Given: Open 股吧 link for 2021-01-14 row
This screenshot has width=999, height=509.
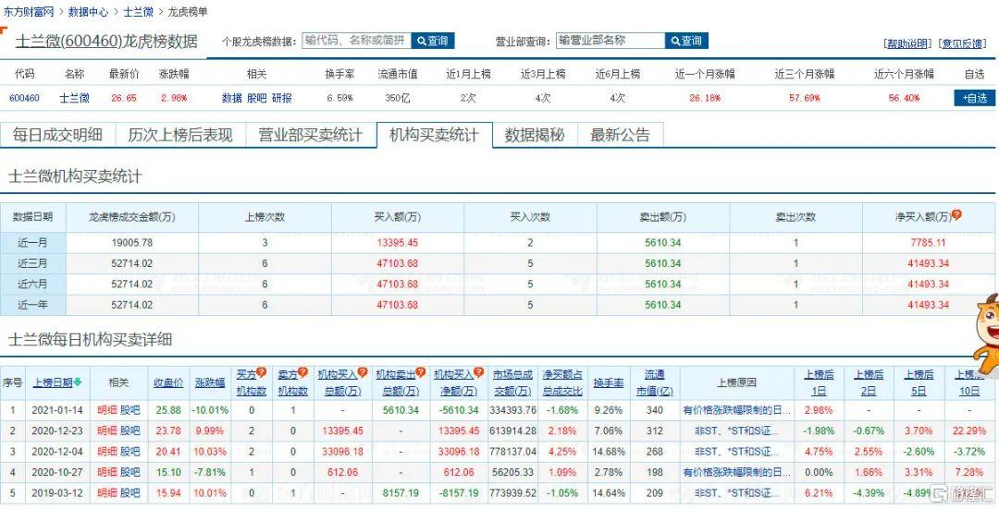Looking at the screenshot, I should coord(130,410).
